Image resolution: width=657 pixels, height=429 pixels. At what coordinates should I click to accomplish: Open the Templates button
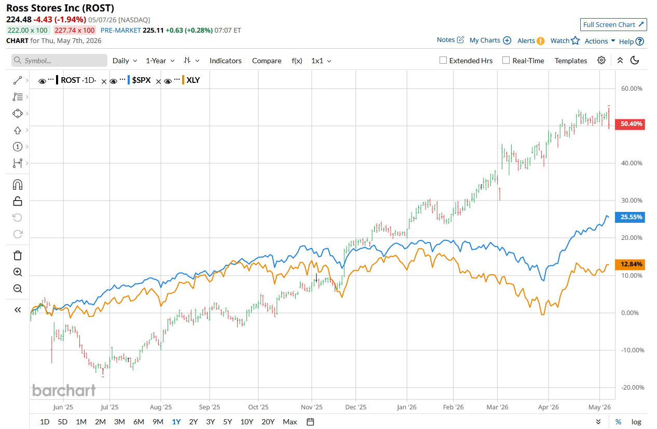click(x=571, y=61)
